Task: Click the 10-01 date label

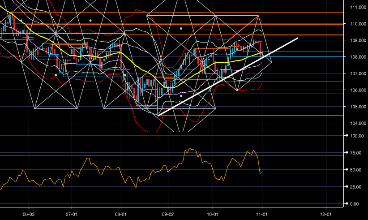Action: tap(212, 214)
